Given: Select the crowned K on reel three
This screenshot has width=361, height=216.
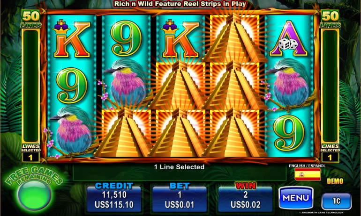Looking at the screenshot, I should [x=180, y=38].
